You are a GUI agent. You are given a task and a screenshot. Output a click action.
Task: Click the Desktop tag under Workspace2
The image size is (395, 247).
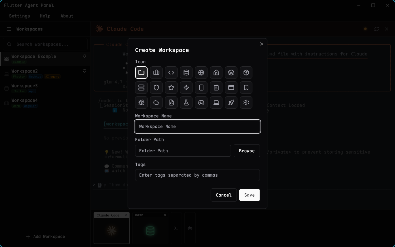pyautogui.click(x=35, y=77)
